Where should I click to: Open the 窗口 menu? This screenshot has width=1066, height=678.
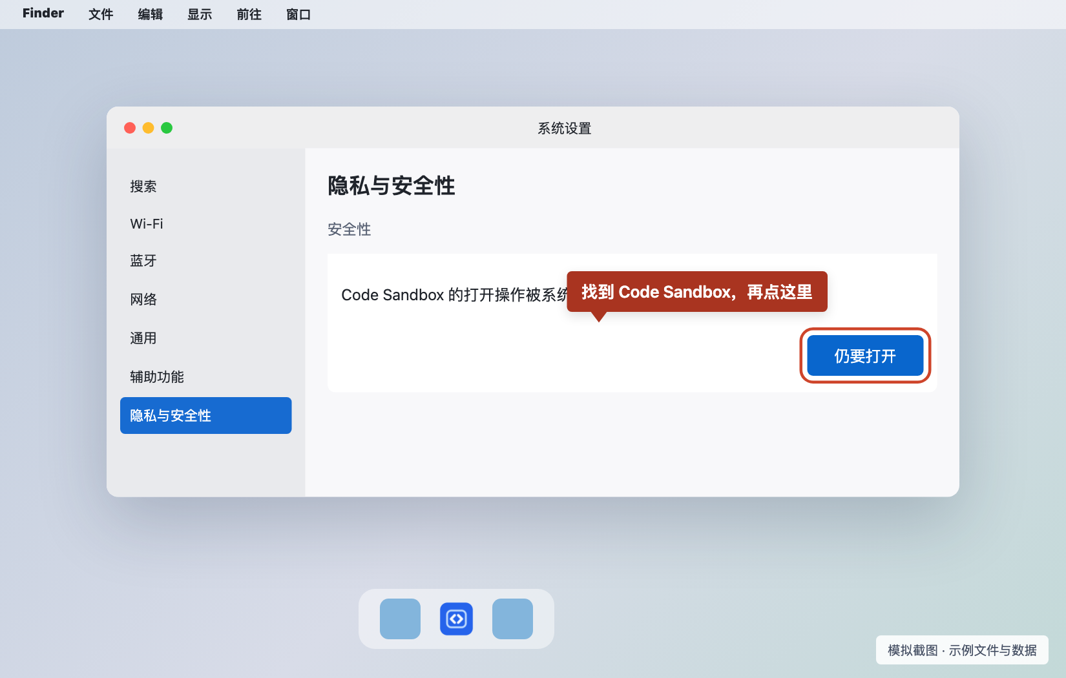pos(298,14)
